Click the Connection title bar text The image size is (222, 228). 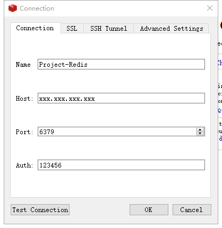[37, 8]
